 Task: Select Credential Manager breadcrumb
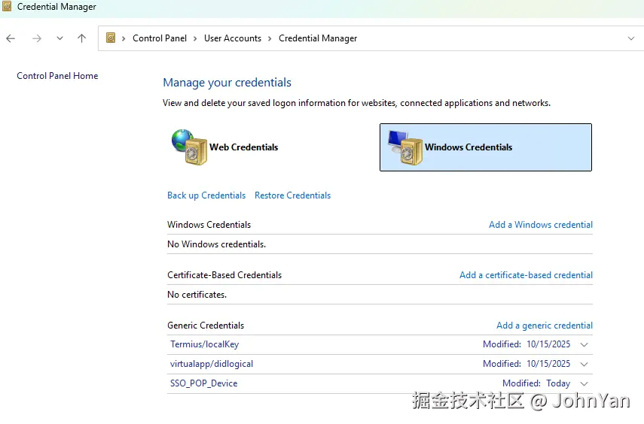pos(318,38)
